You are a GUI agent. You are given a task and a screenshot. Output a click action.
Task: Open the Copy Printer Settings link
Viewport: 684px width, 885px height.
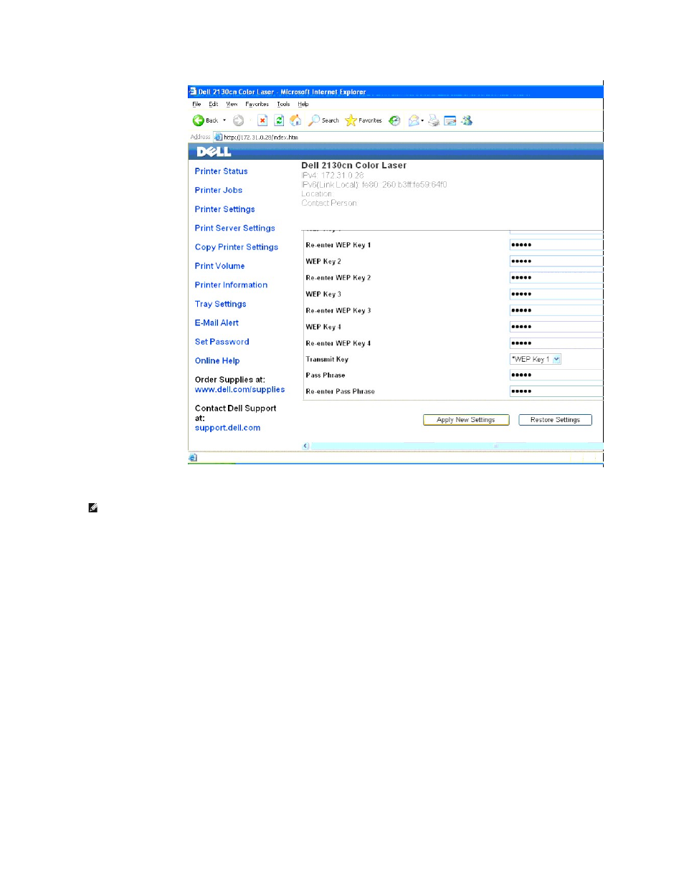[237, 247]
